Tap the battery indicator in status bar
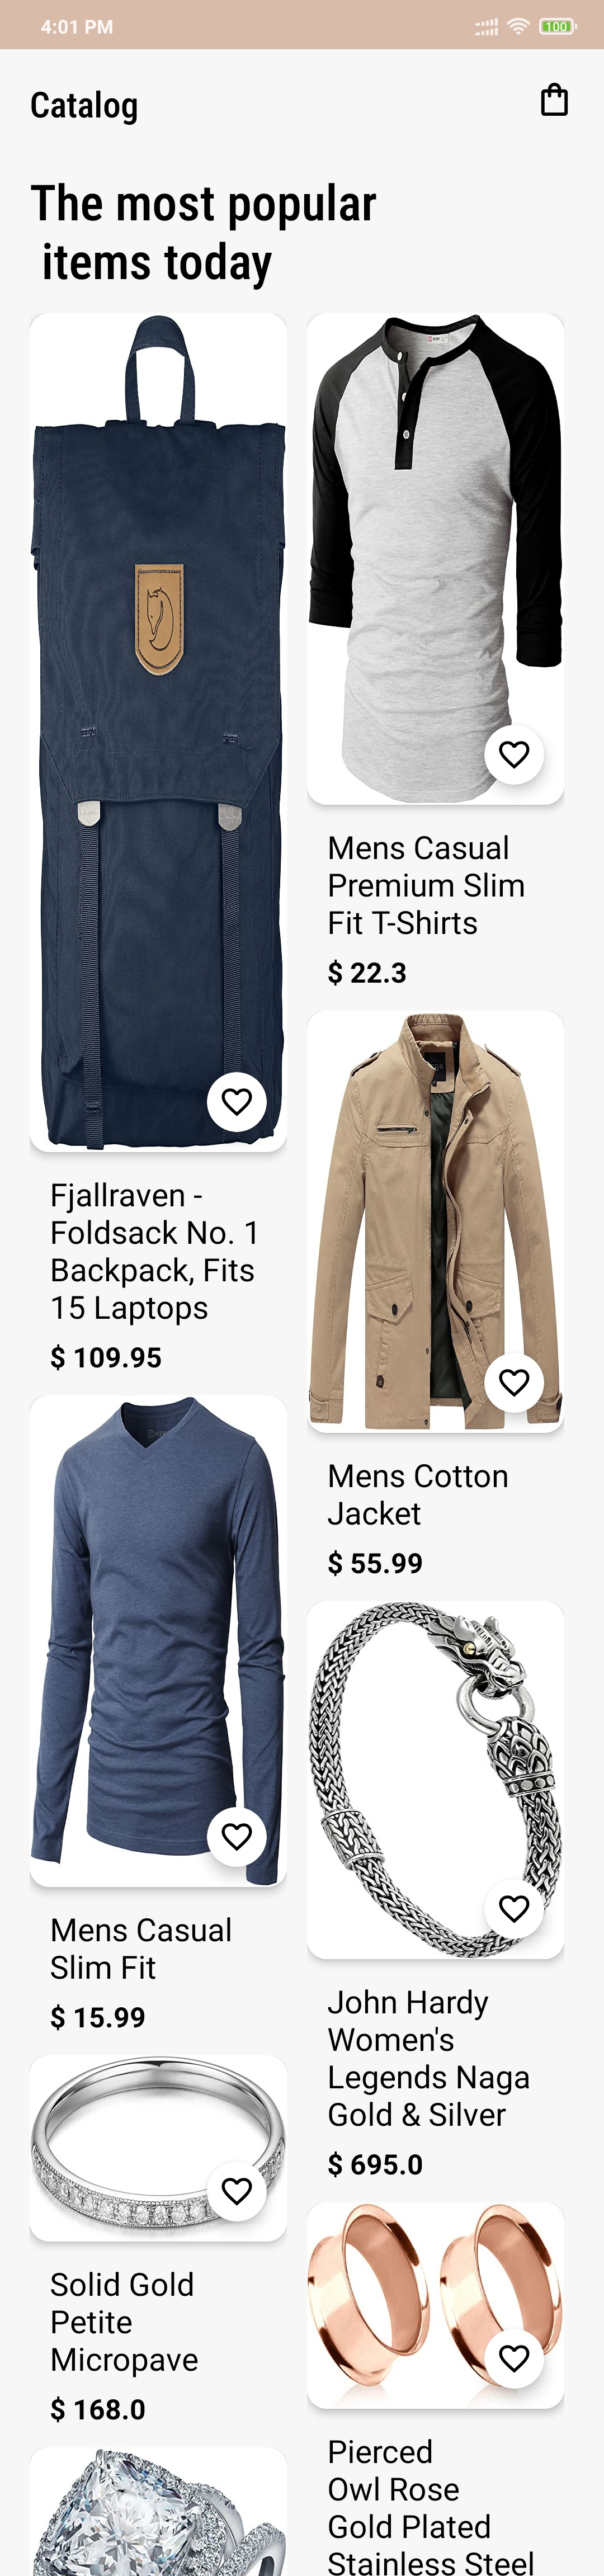Viewport: 604px width, 2576px height. [557, 27]
